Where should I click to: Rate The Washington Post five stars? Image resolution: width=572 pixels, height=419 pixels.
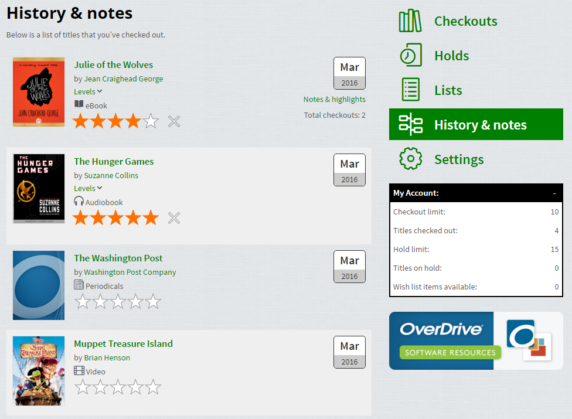pos(153,302)
